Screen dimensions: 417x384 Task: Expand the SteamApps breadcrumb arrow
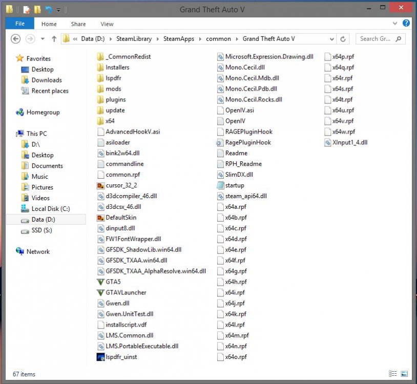pos(200,39)
